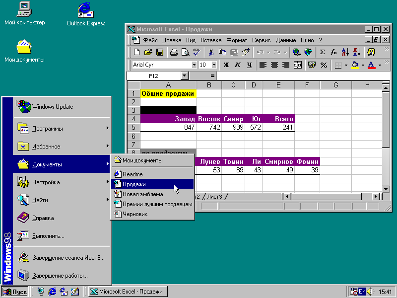Apply percent style to cells
Viewport: 397px width, 298px height.
point(324,65)
